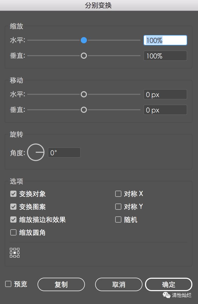
Task: Click the move 水平 slider handle
Action: click(x=84, y=95)
